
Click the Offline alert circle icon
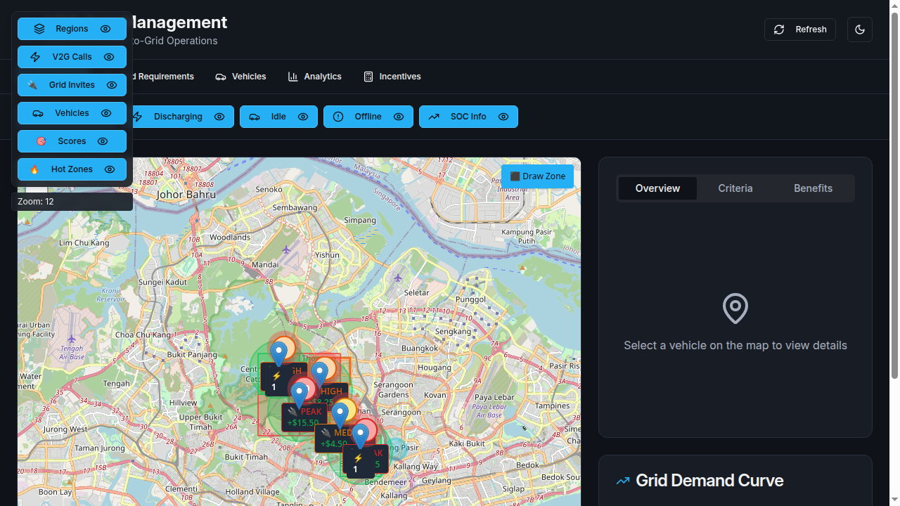pyautogui.click(x=338, y=117)
